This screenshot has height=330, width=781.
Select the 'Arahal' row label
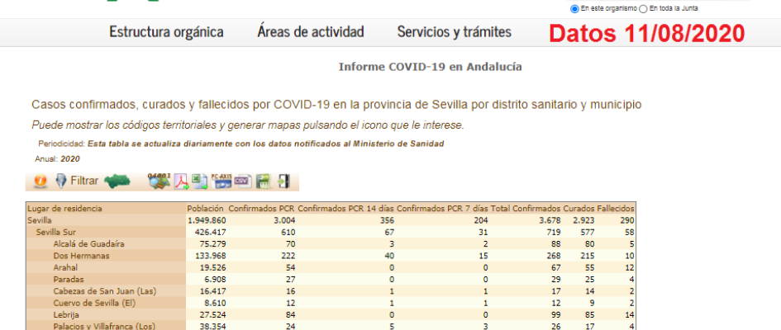(x=65, y=268)
